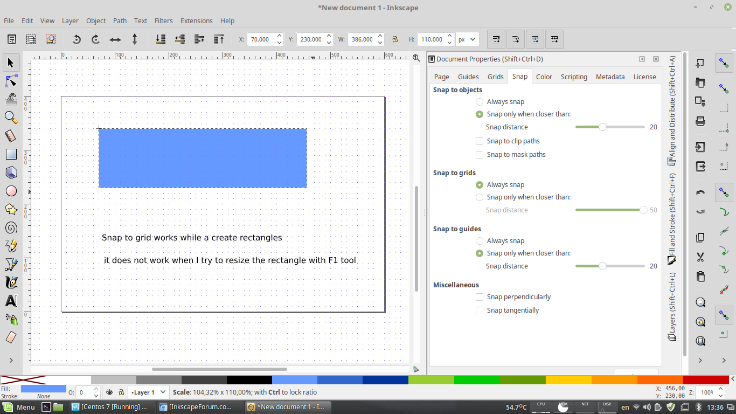
Task: Open the Extensions menu
Action: click(x=196, y=20)
